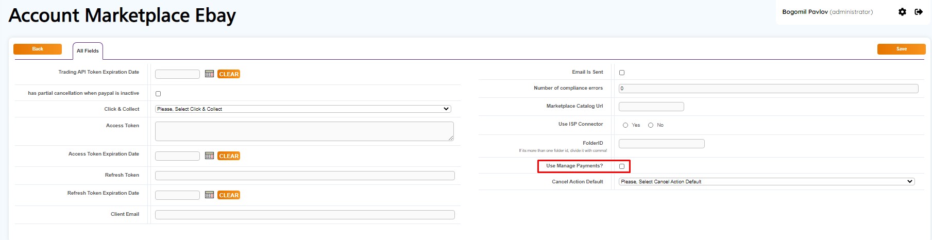The image size is (932, 240).
Task: Open calendar for Access Token Expiration Date
Action: click(x=209, y=156)
